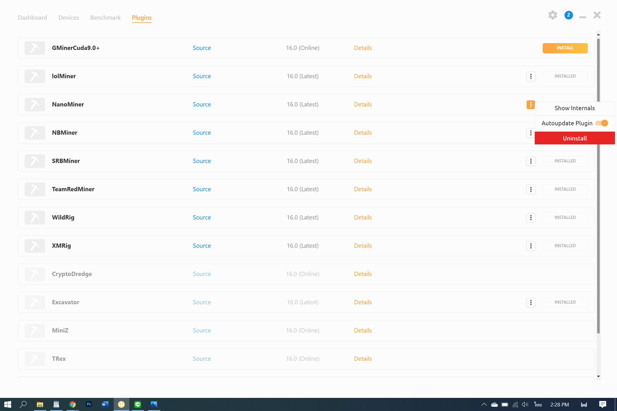The width and height of the screenshot is (617, 411).
Task: Click the TeamRedMiner pickaxe icon
Action: coord(35,189)
